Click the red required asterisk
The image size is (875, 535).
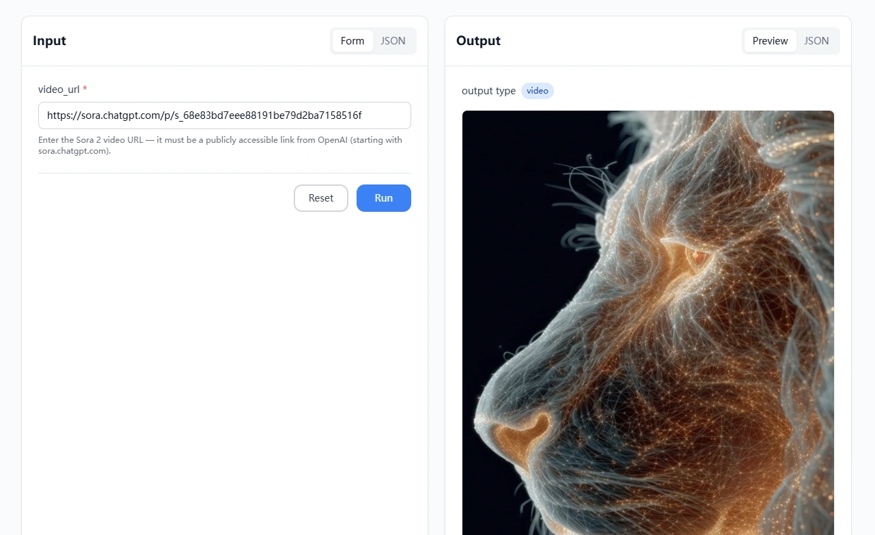coord(85,90)
